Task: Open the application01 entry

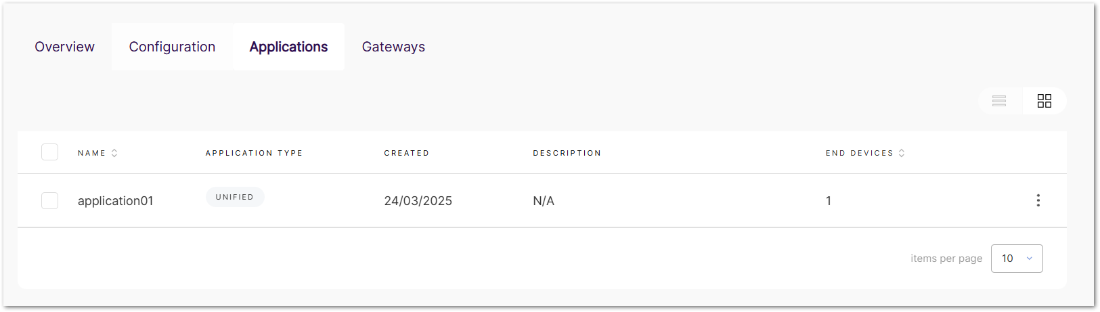Action: point(116,201)
